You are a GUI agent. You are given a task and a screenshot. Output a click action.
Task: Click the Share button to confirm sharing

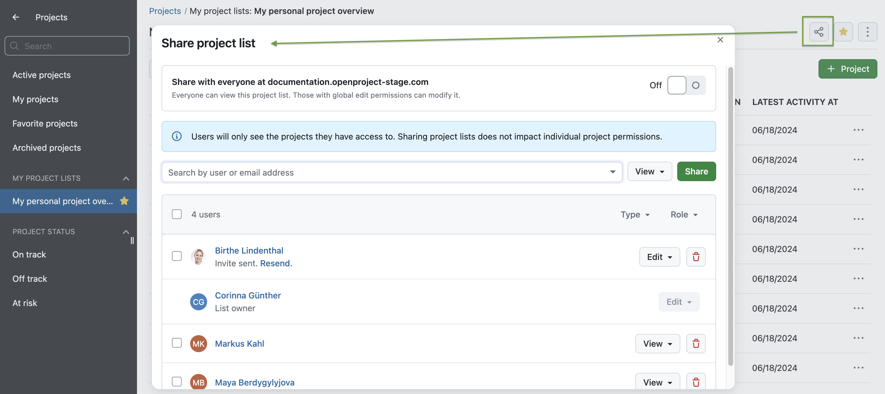(x=696, y=171)
